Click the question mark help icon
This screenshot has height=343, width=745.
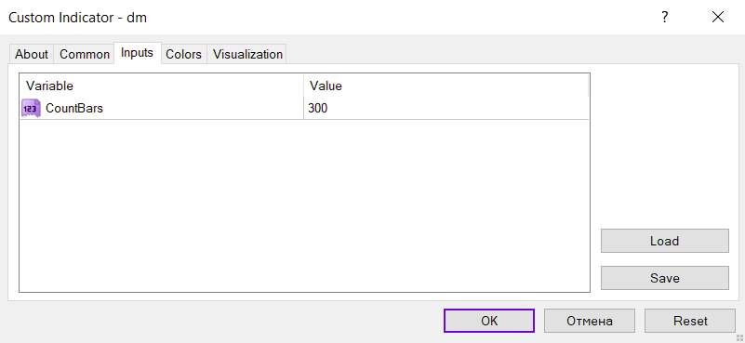pos(665,18)
